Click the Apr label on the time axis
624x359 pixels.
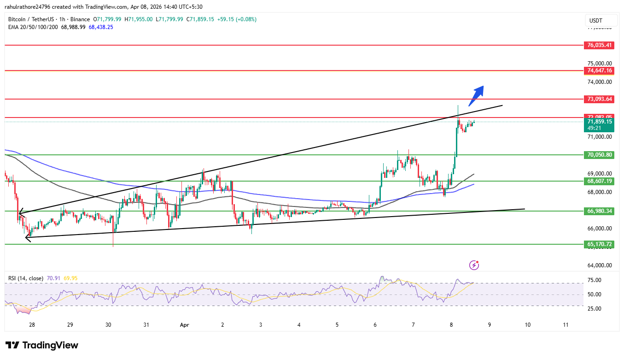pyautogui.click(x=184, y=325)
